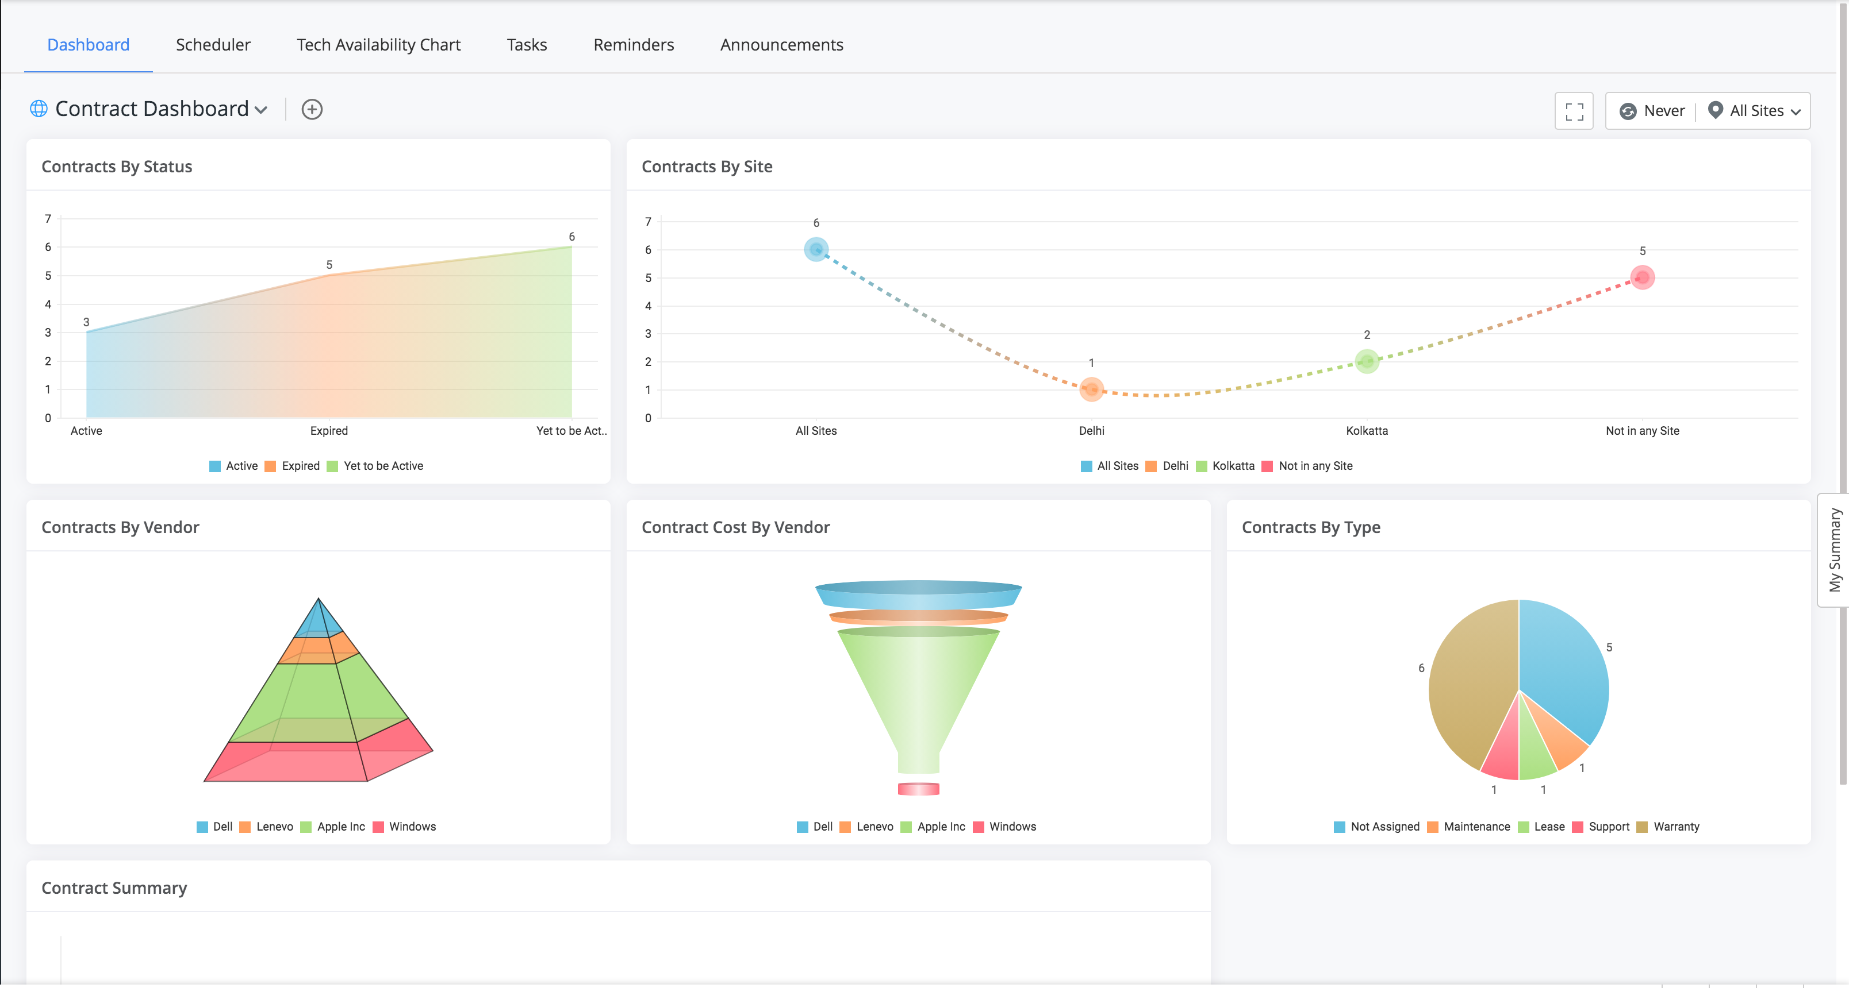Click the Windows red legend swatch under Contracts By Vendor
Viewport: 1849px width, 988px height.
point(378,827)
